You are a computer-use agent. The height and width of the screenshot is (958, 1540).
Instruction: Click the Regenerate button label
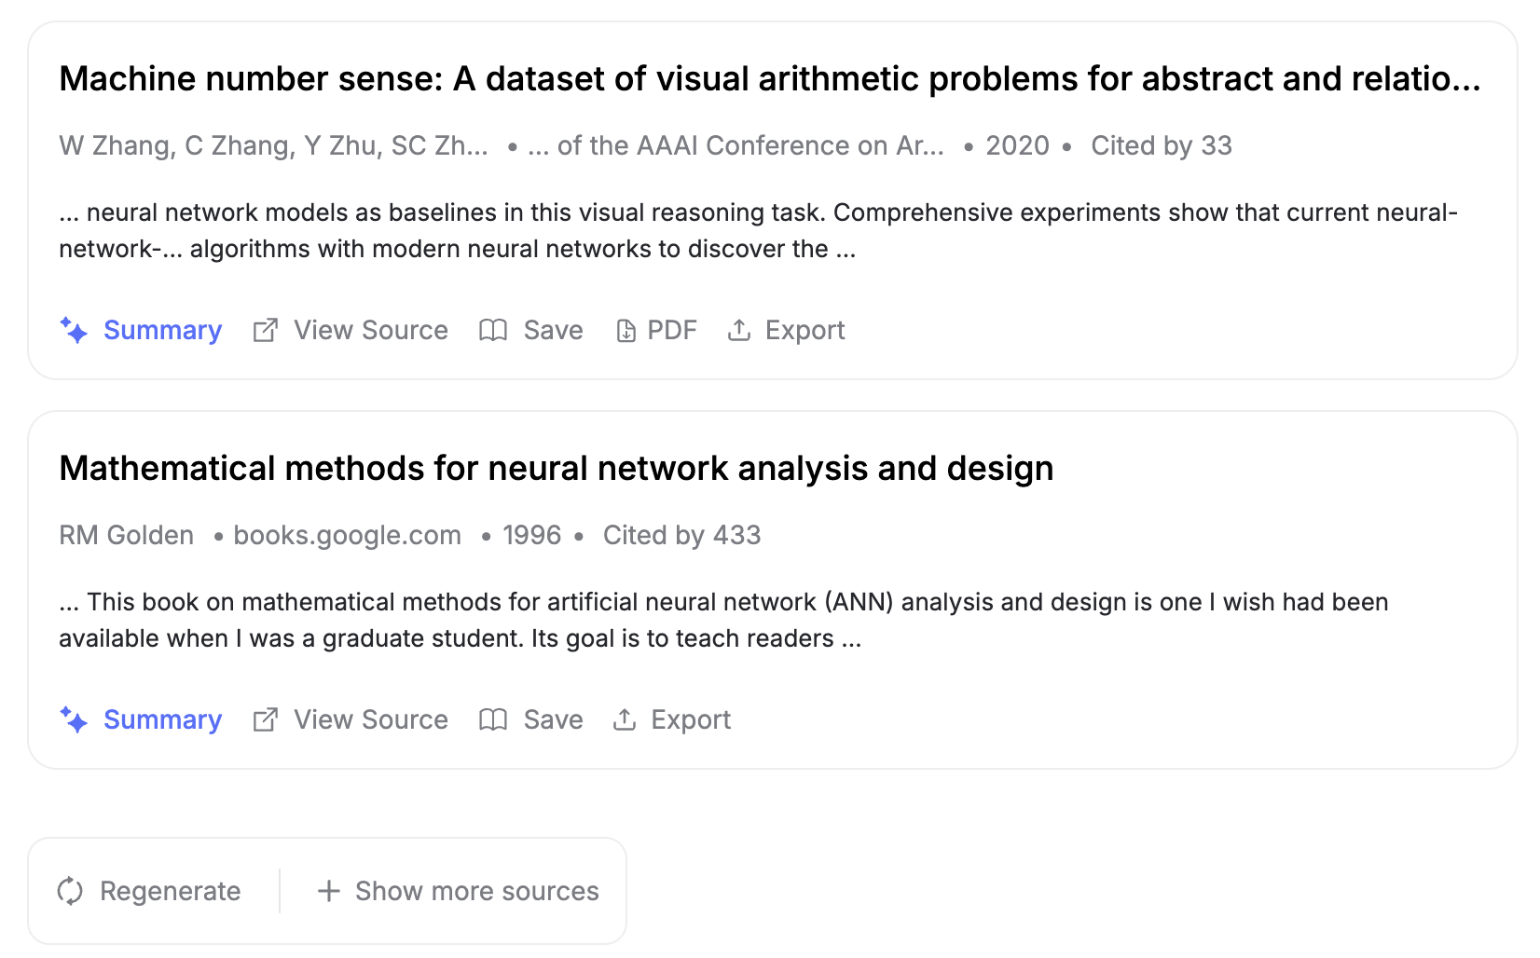click(171, 891)
